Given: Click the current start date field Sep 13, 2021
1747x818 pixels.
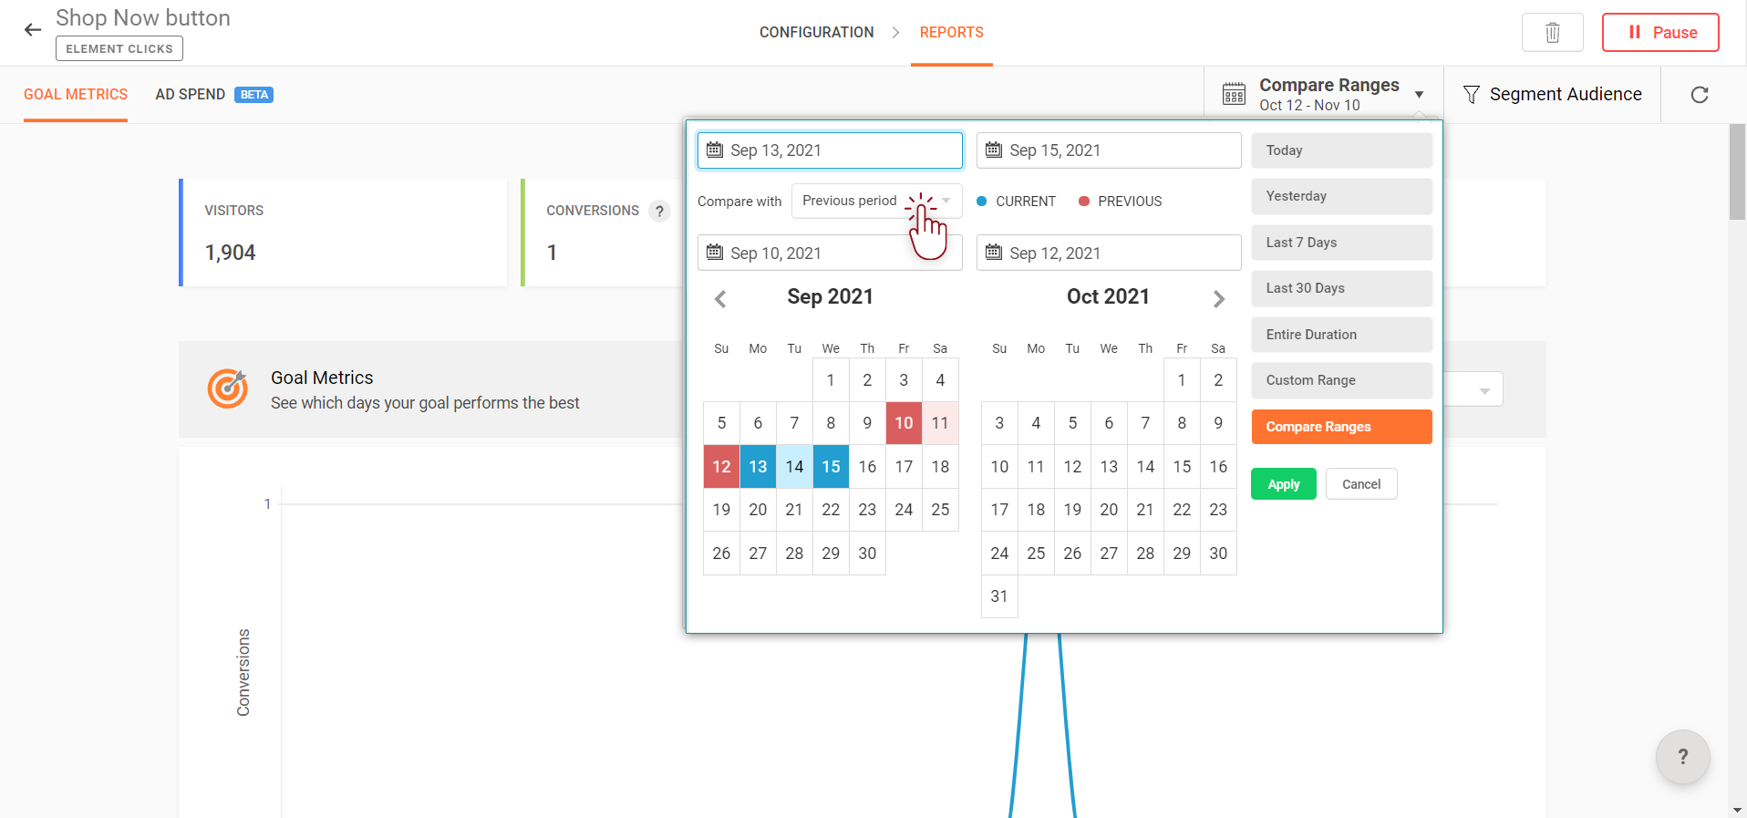Looking at the screenshot, I should [830, 150].
